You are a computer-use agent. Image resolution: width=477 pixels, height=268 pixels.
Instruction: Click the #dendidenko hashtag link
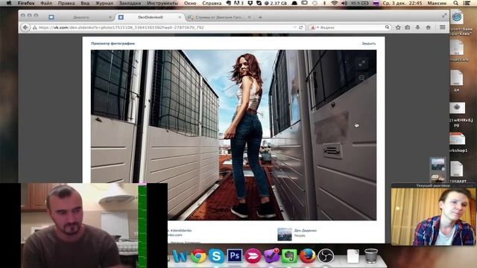(x=180, y=230)
